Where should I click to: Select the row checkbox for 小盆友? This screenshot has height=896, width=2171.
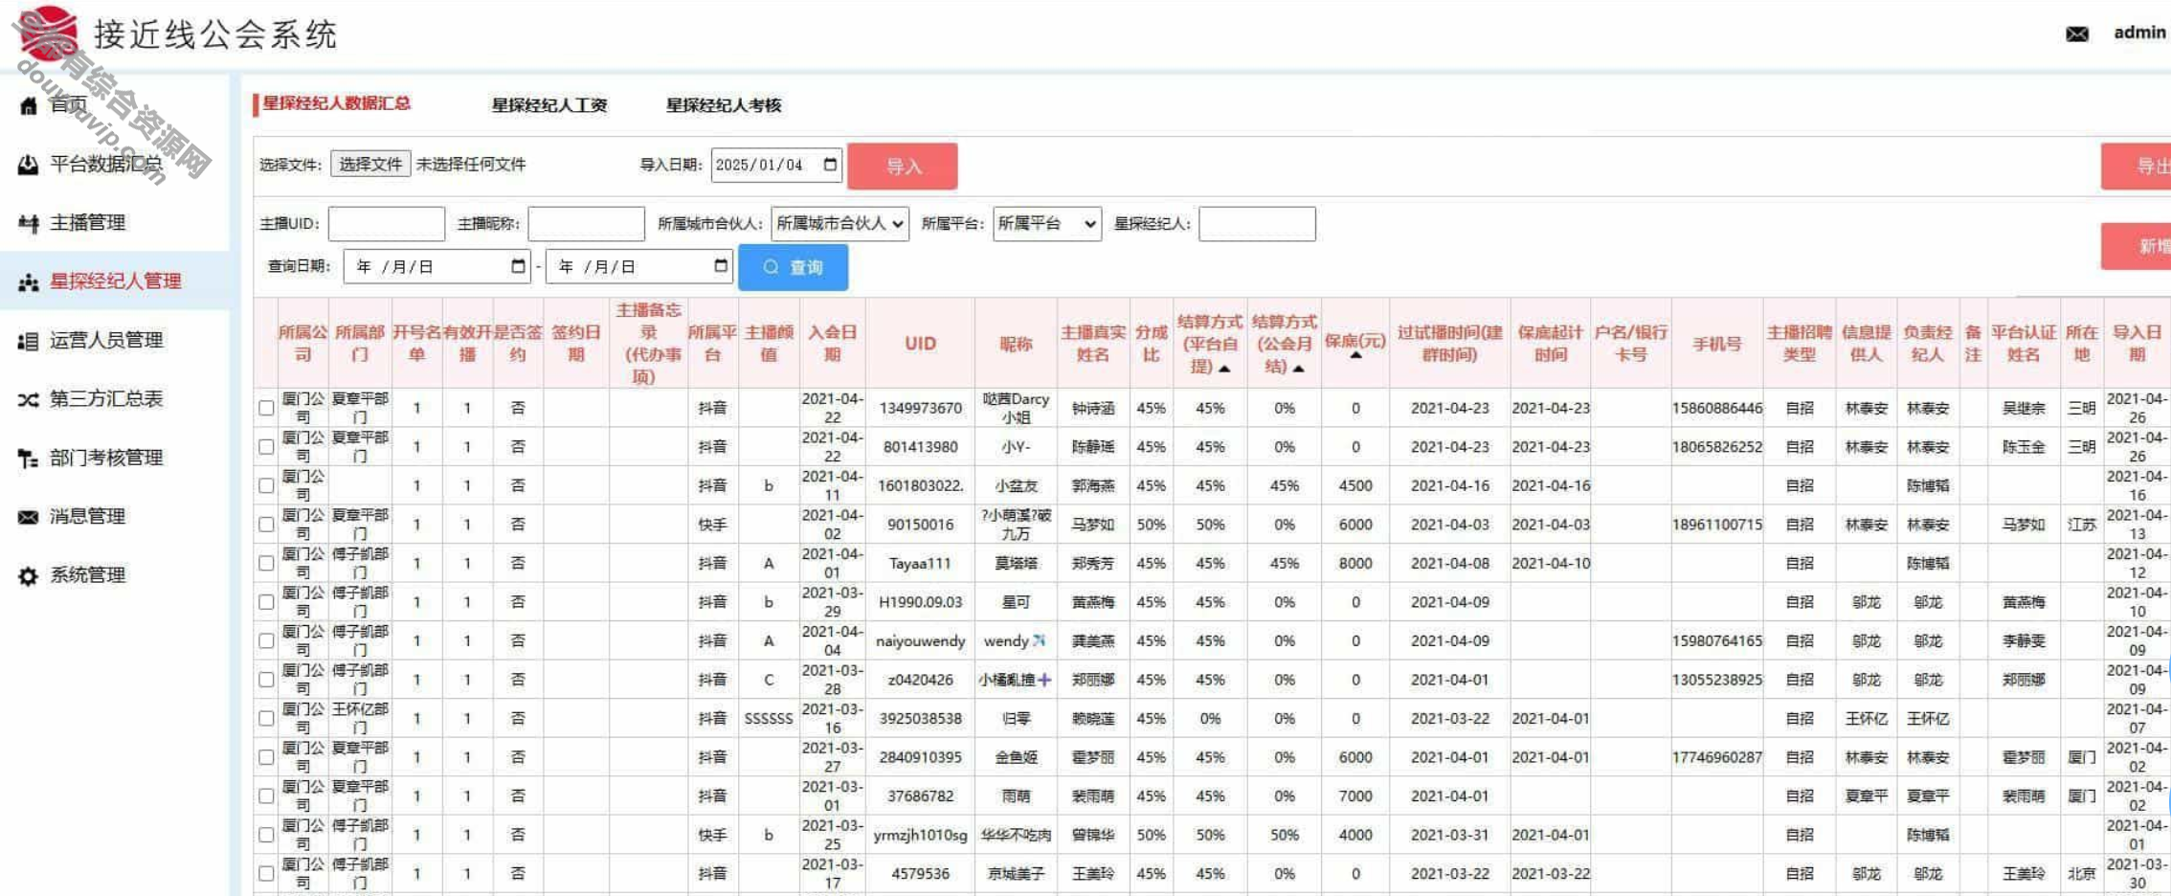pyautogui.click(x=266, y=485)
